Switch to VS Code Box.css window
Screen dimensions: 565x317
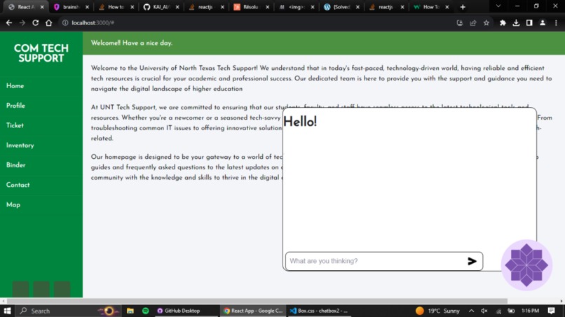pyautogui.click(x=319, y=311)
